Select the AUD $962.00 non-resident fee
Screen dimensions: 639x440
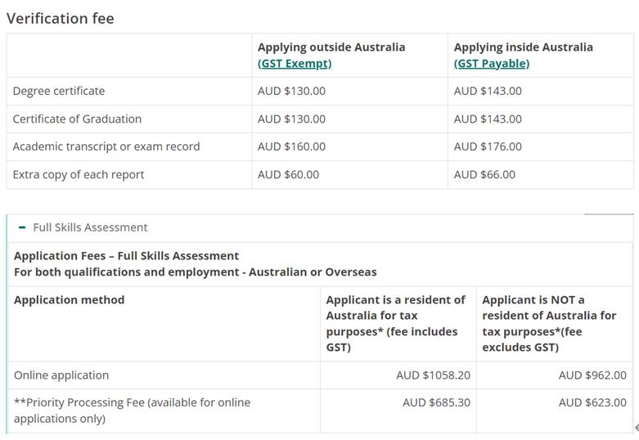point(592,375)
